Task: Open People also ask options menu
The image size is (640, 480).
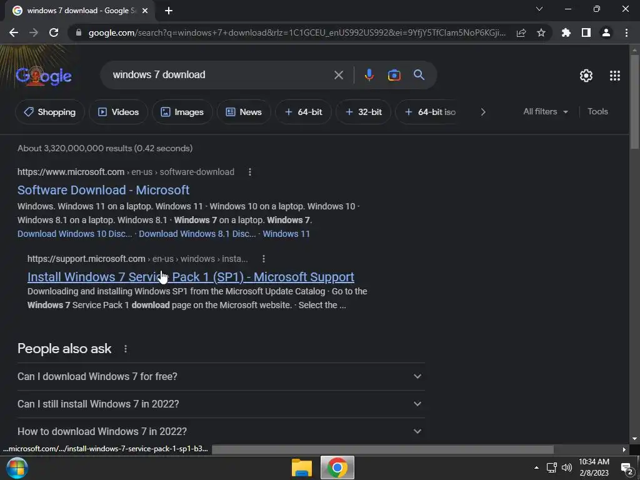Action: 125,349
